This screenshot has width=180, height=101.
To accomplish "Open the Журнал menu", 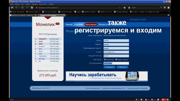I will (28, 4).
